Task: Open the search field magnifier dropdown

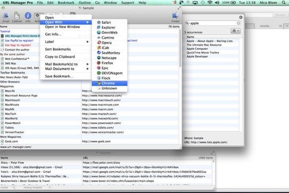Action: pyautogui.click(x=187, y=23)
